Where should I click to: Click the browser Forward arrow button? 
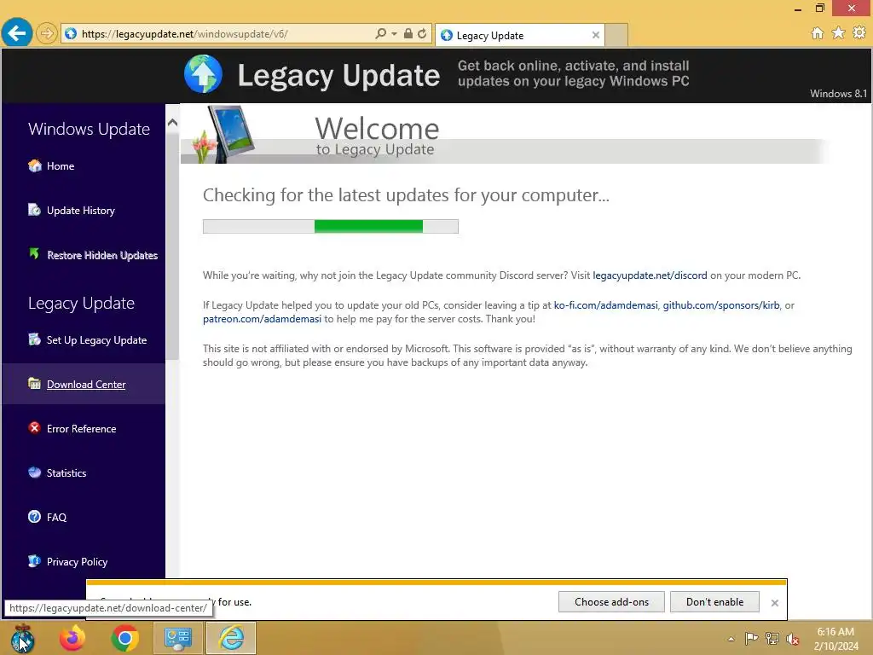48,34
